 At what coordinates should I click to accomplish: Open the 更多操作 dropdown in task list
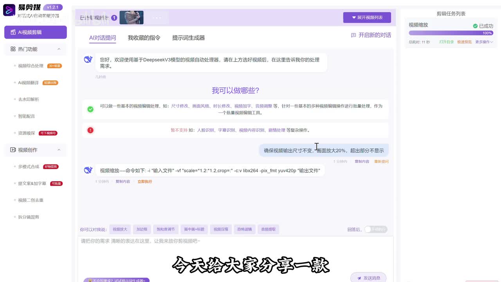484,42
